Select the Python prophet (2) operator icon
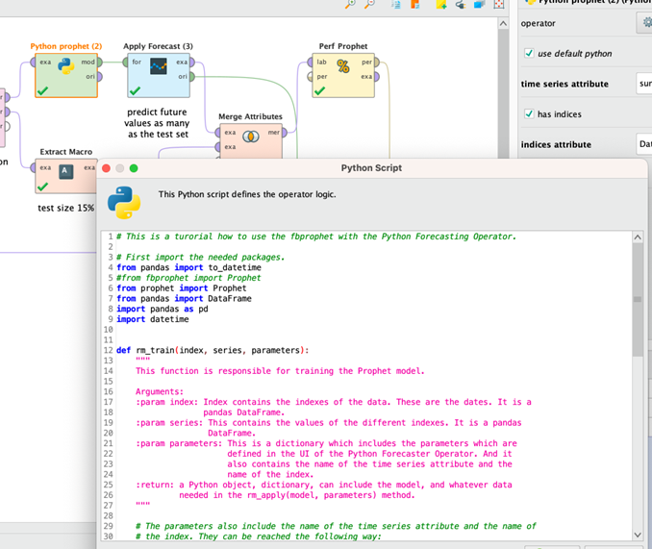Screen dimensions: 652x549 coord(66,66)
